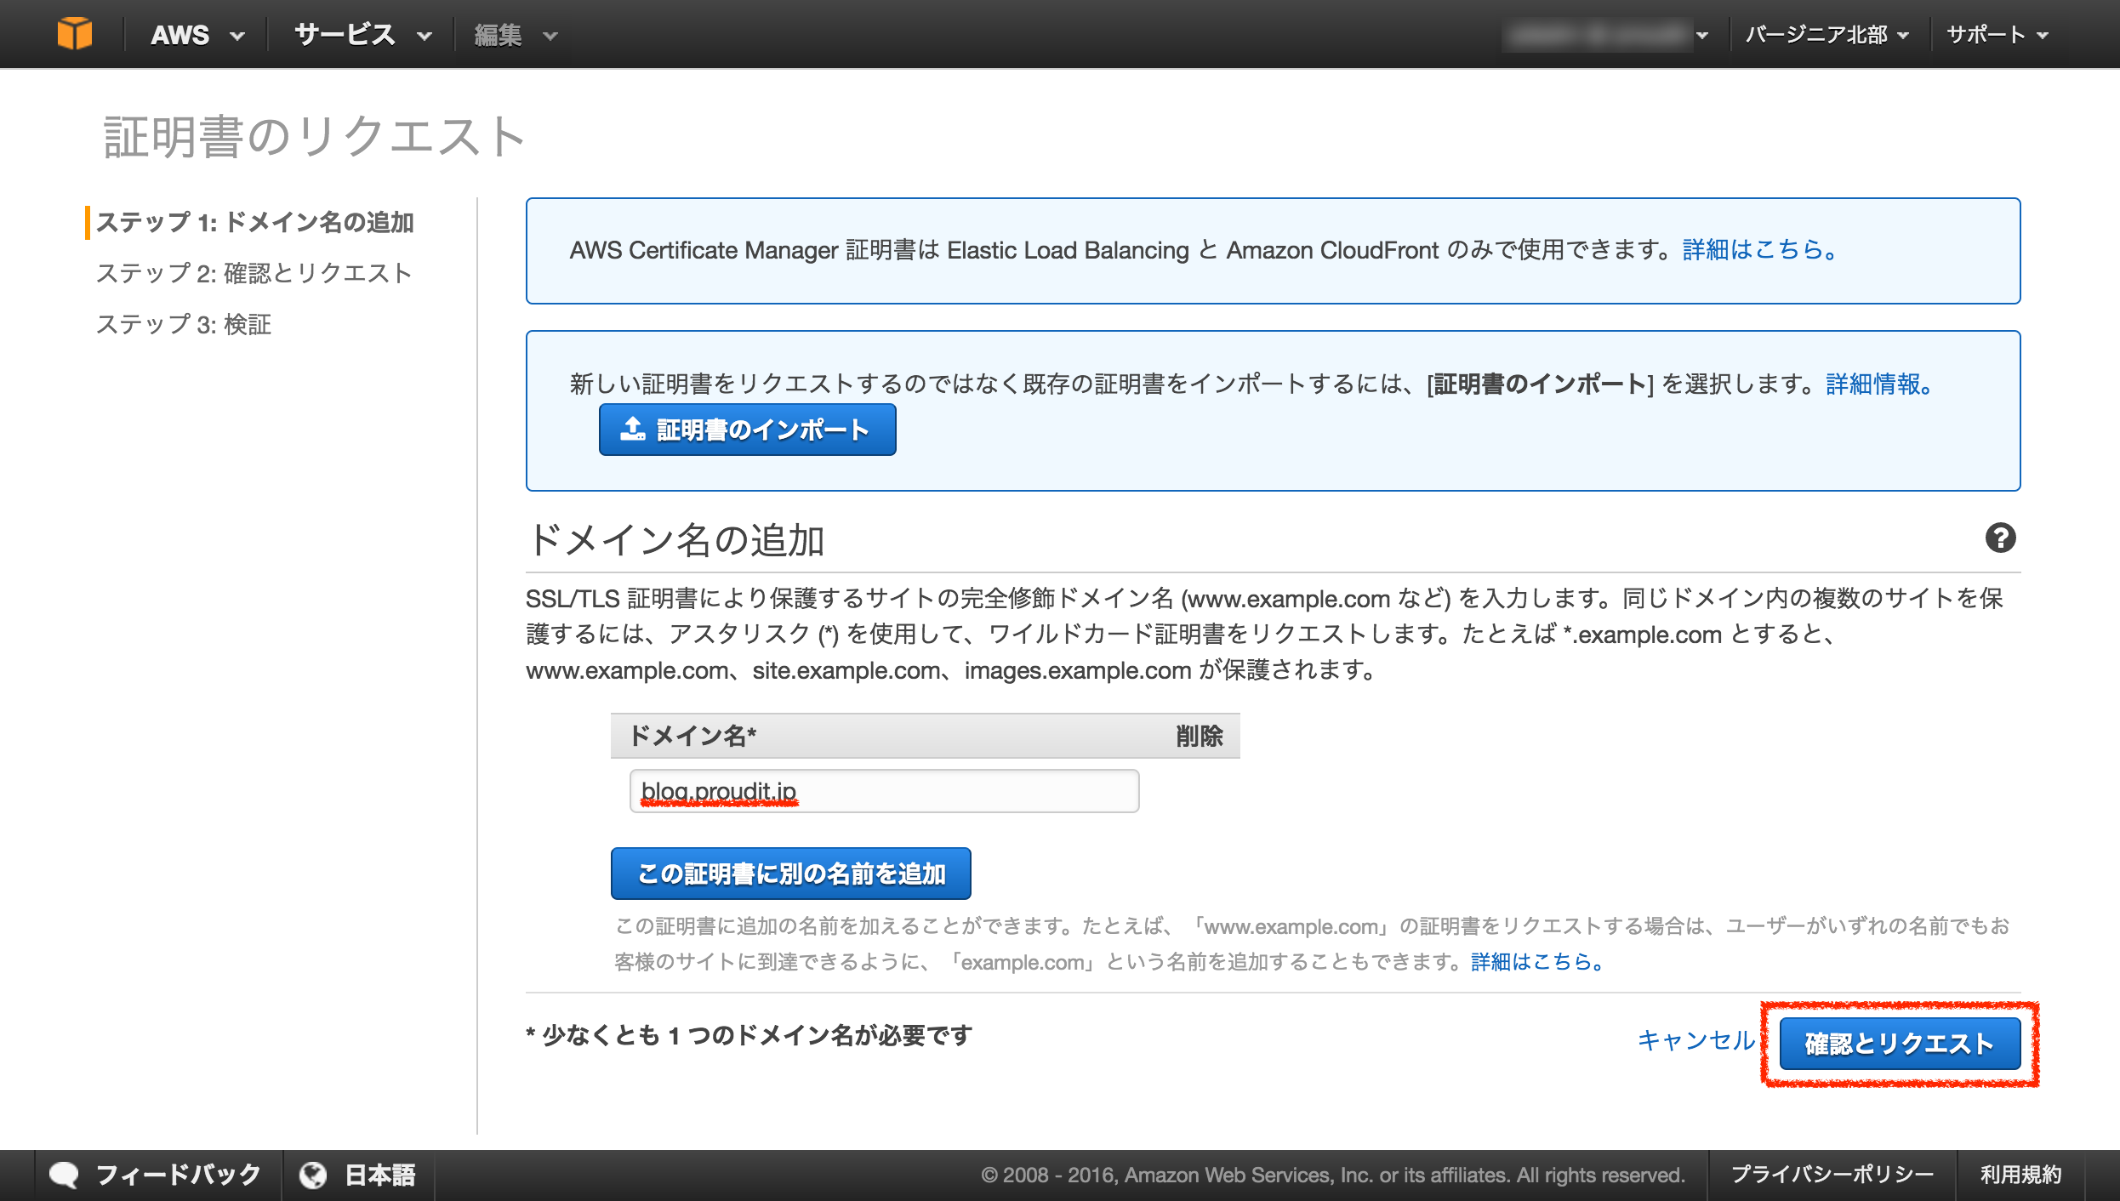Click the AWS cube logo icon

(x=75, y=32)
